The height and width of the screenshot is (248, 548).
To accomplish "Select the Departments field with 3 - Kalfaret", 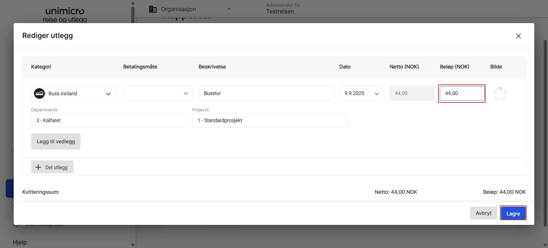I will click(x=109, y=120).
